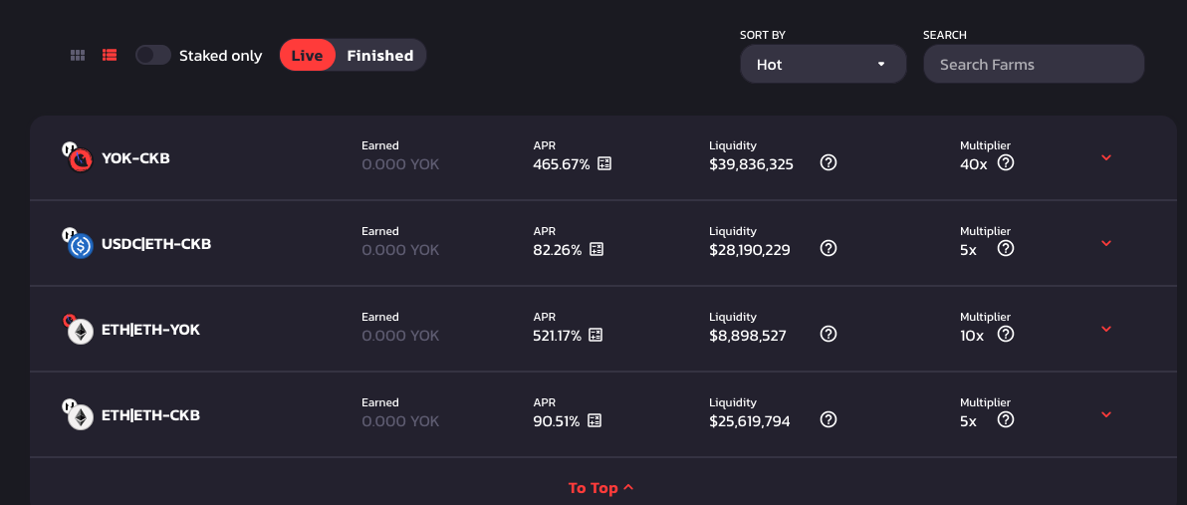Open the Sort By Hot dropdown
Viewport: 1187px width, 505px height.
tap(823, 65)
